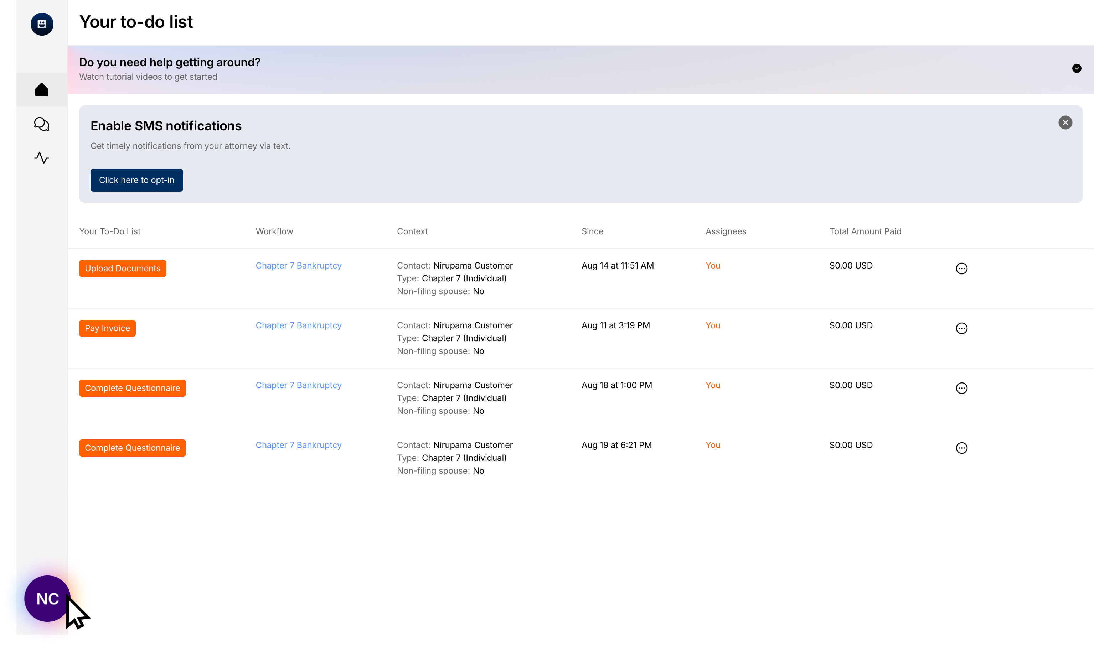Click the Workflow column header
Viewport: 1094px width, 646px height.
274,231
